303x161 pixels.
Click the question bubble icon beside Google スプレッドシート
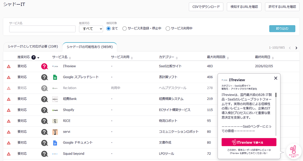[44, 77]
